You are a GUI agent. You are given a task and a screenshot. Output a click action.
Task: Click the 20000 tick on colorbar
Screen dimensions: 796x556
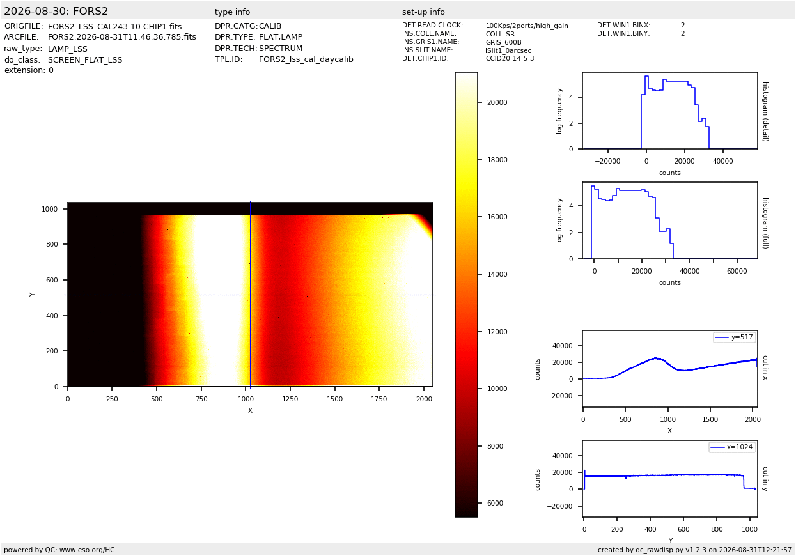point(497,102)
